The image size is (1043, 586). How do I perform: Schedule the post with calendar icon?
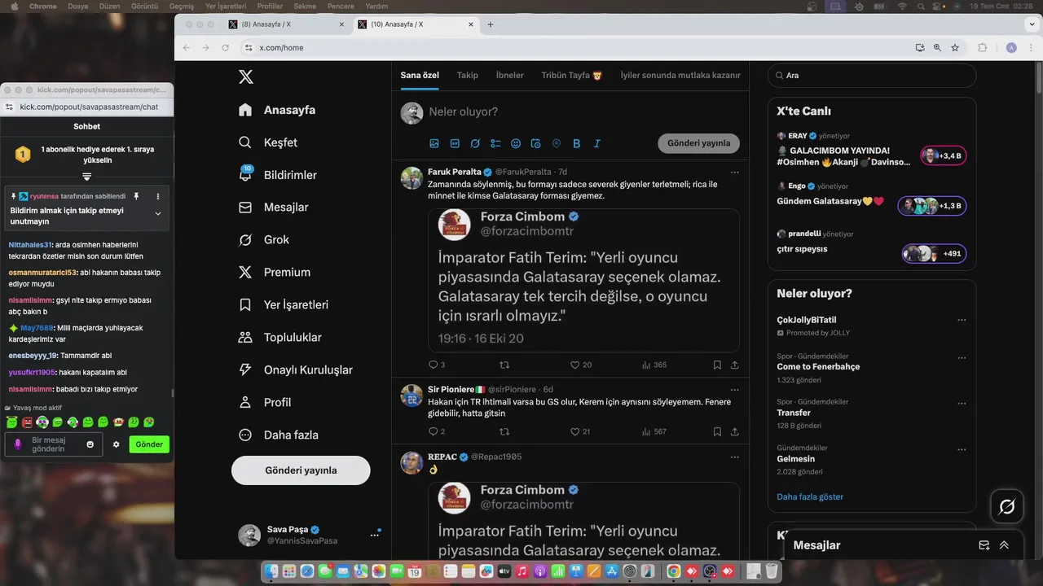pyautogui.click(x=536, y=143)
